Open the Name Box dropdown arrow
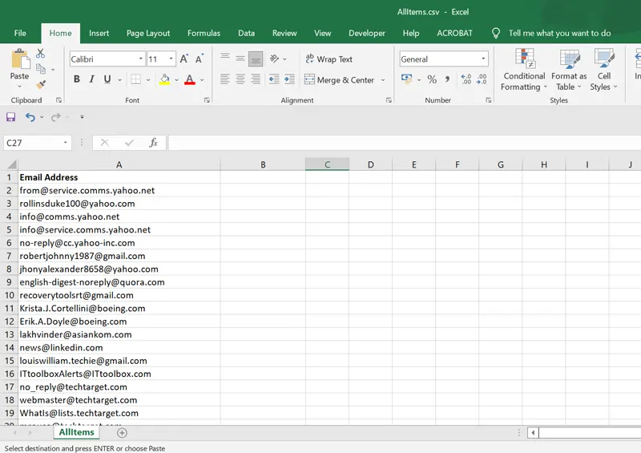This screenshot has height=453, width=641. pos(66,143)
